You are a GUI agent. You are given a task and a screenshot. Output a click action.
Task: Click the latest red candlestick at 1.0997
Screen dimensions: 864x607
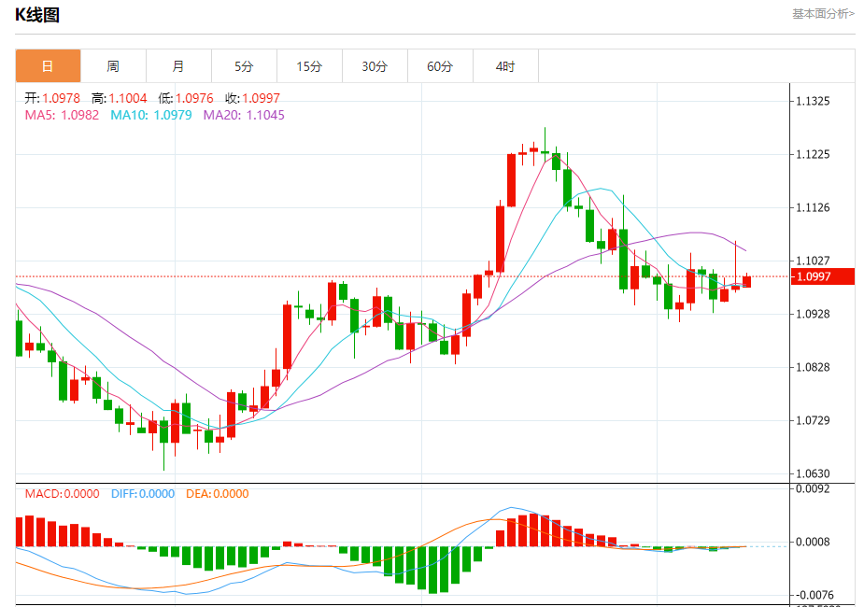(x=746, y=281)
